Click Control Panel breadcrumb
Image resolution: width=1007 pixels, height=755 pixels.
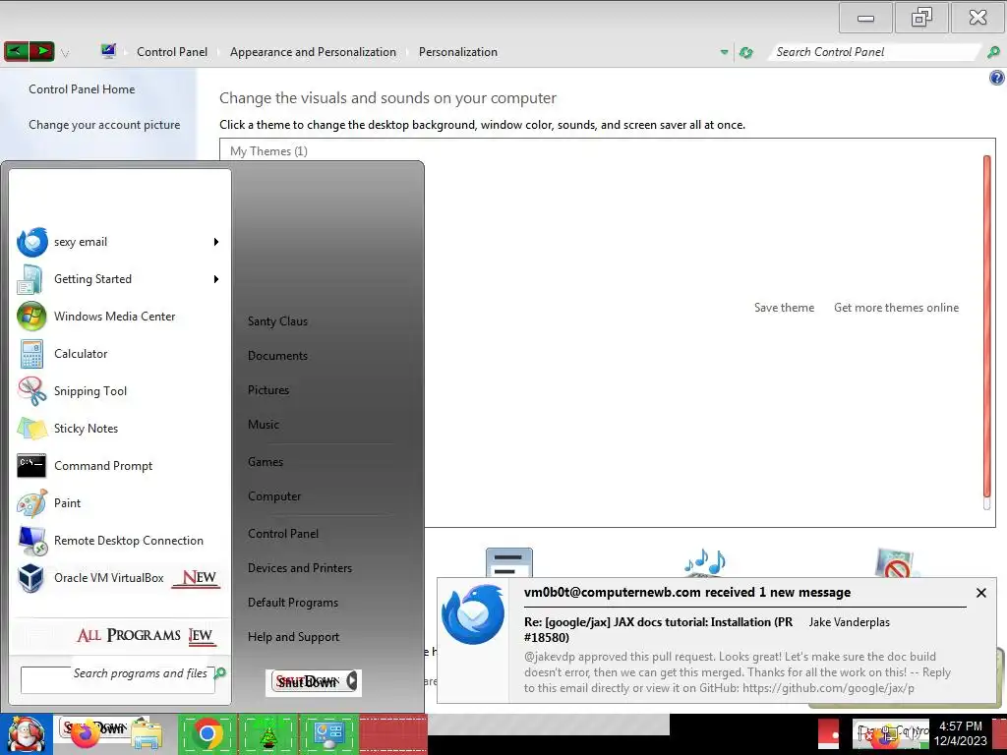pyautogui.click(x=172, y=52)
